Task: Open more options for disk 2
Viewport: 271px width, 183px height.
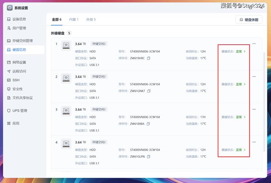Action: (x=254, y=76)
